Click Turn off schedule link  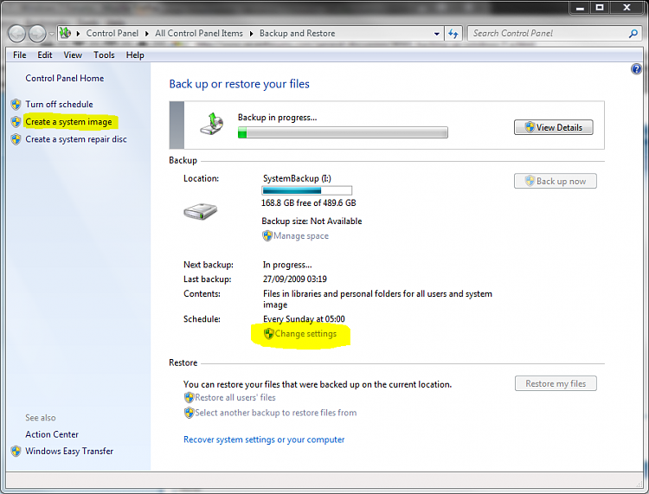pyautogui.click(x=59, y=105)
